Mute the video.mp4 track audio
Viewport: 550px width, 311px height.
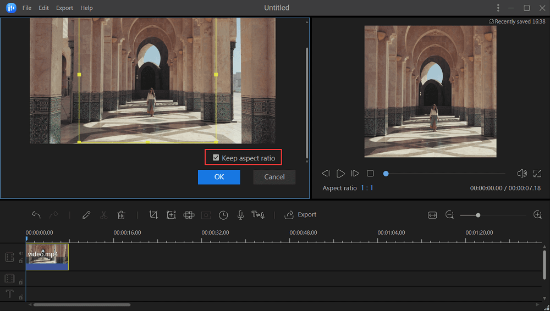click(x=21, y=253)
